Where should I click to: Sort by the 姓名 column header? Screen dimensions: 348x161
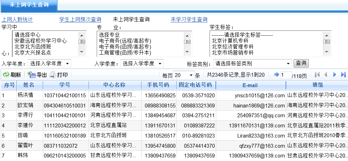29,85
